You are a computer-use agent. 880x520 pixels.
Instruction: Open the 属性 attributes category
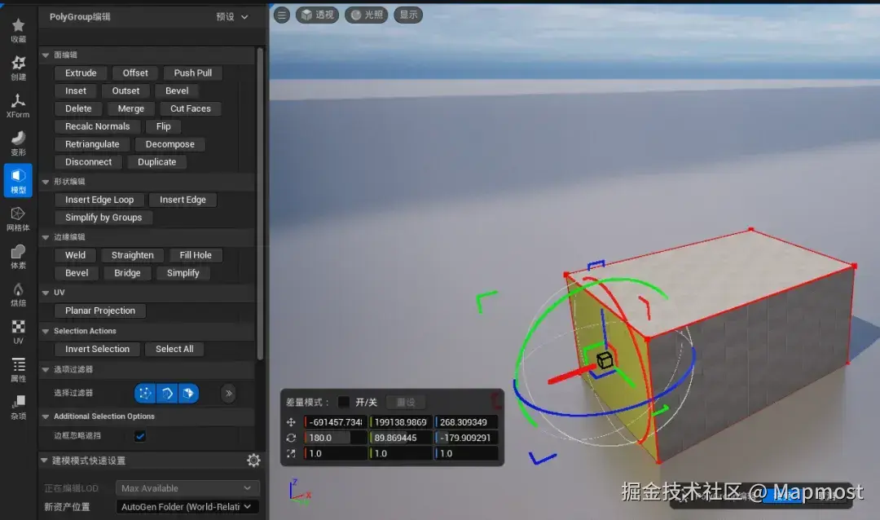18,369
